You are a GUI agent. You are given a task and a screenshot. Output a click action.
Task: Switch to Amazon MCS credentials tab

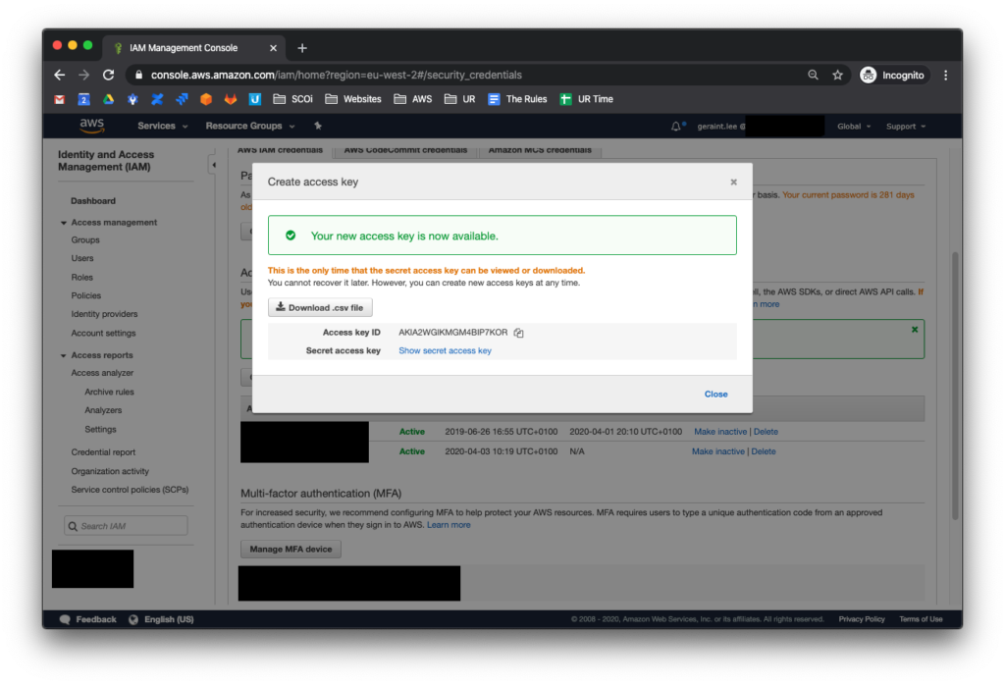(x=541, y=150)
